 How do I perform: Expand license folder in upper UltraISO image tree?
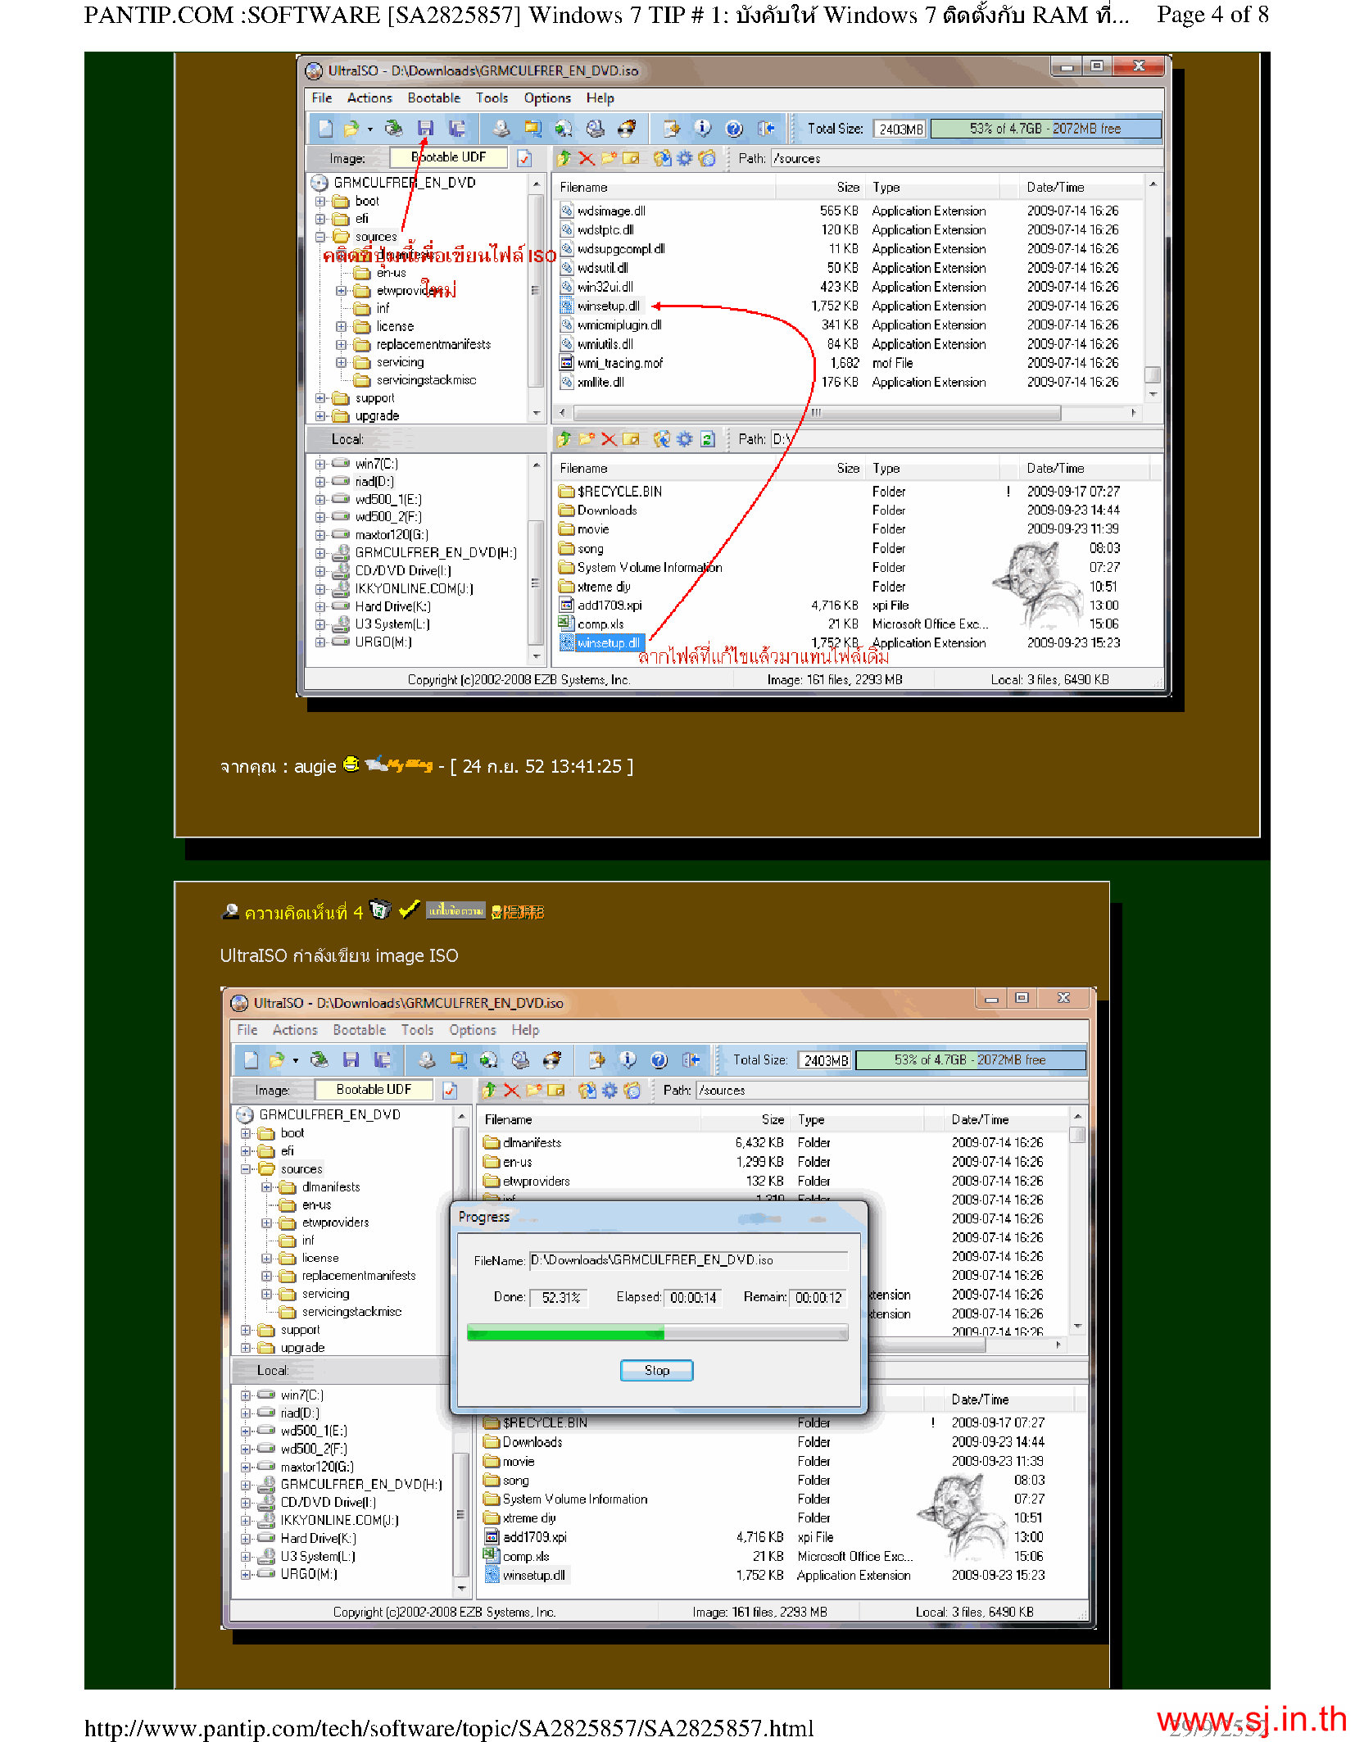(342, 327)
